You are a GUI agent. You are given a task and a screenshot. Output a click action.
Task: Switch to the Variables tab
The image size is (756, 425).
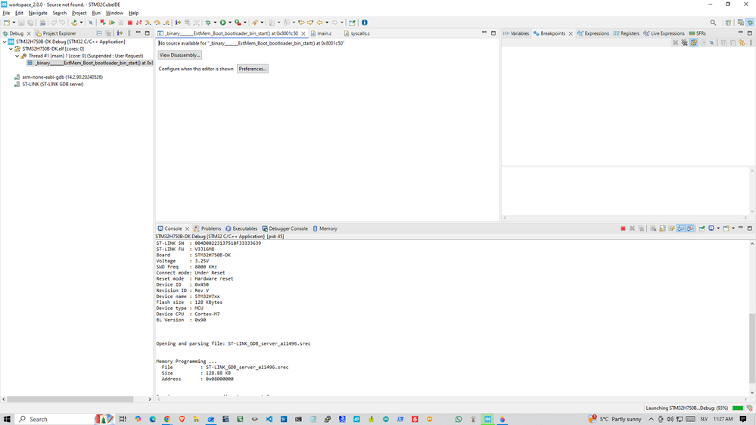(x=516, y=33)
